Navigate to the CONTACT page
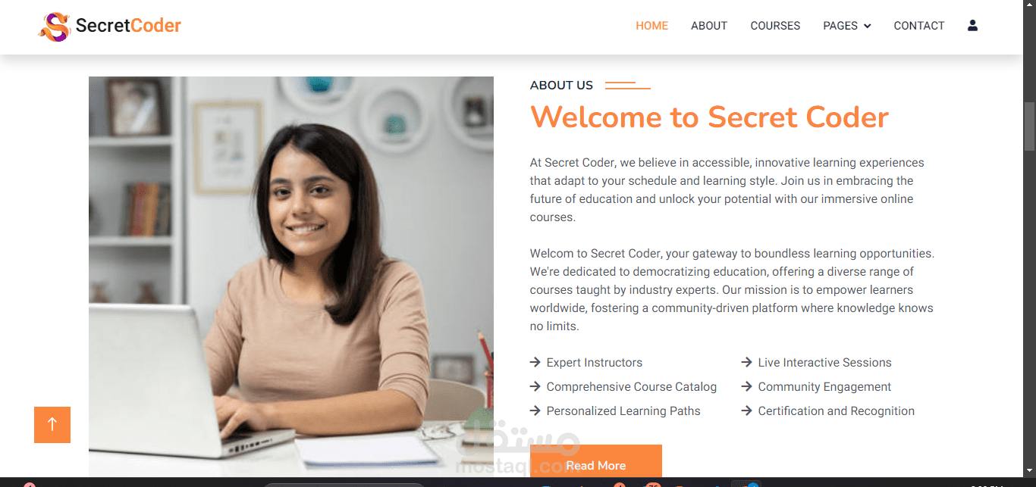The image size is (1036, 487). (918, 26)
